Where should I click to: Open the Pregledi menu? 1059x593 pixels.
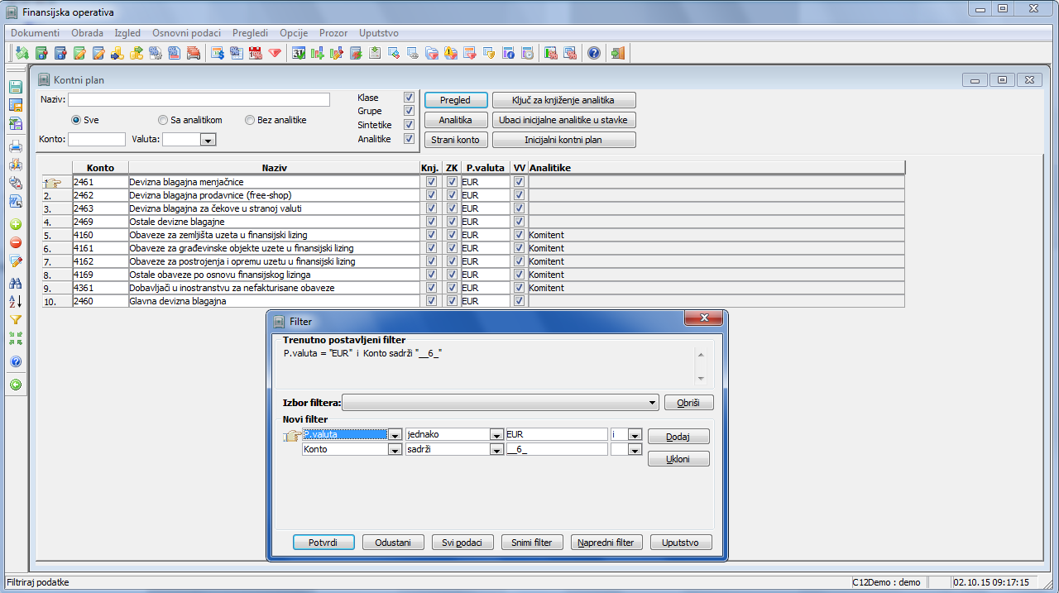(x=250, y=33)
